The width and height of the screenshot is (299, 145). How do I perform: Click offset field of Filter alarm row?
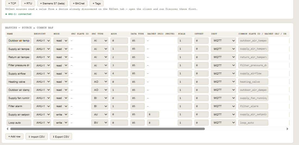(x=201, y=106)
